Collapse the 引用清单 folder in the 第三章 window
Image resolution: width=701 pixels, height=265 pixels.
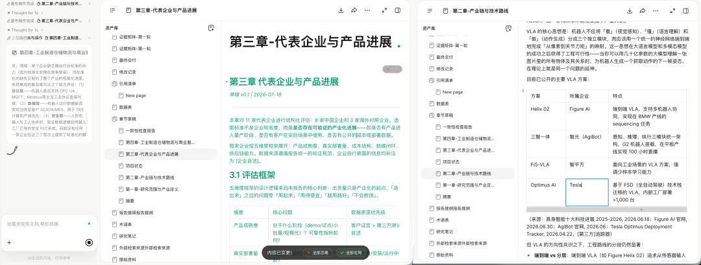[x=114, y=84]
